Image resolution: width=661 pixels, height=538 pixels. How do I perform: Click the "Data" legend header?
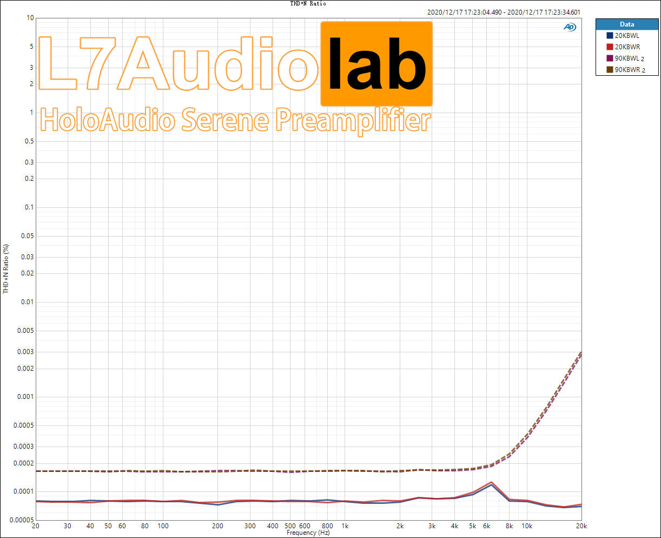click(627, 24)
